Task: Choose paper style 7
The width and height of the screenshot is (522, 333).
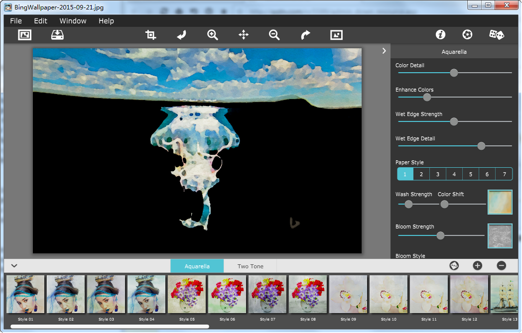Action: tap(504, 174)
